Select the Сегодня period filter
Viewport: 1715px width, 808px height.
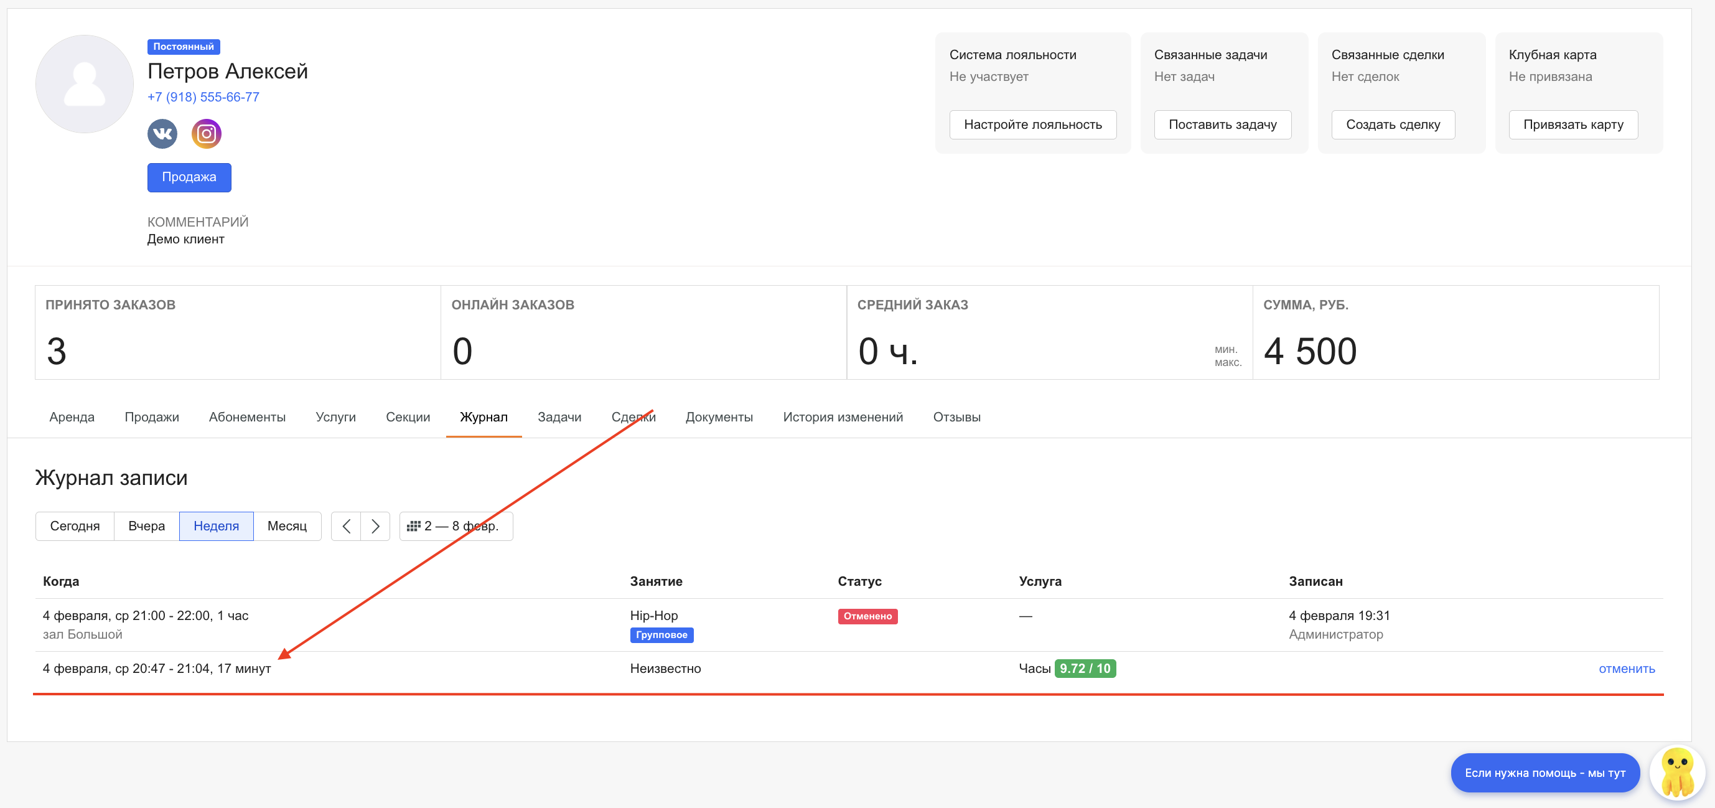[75, 526]
